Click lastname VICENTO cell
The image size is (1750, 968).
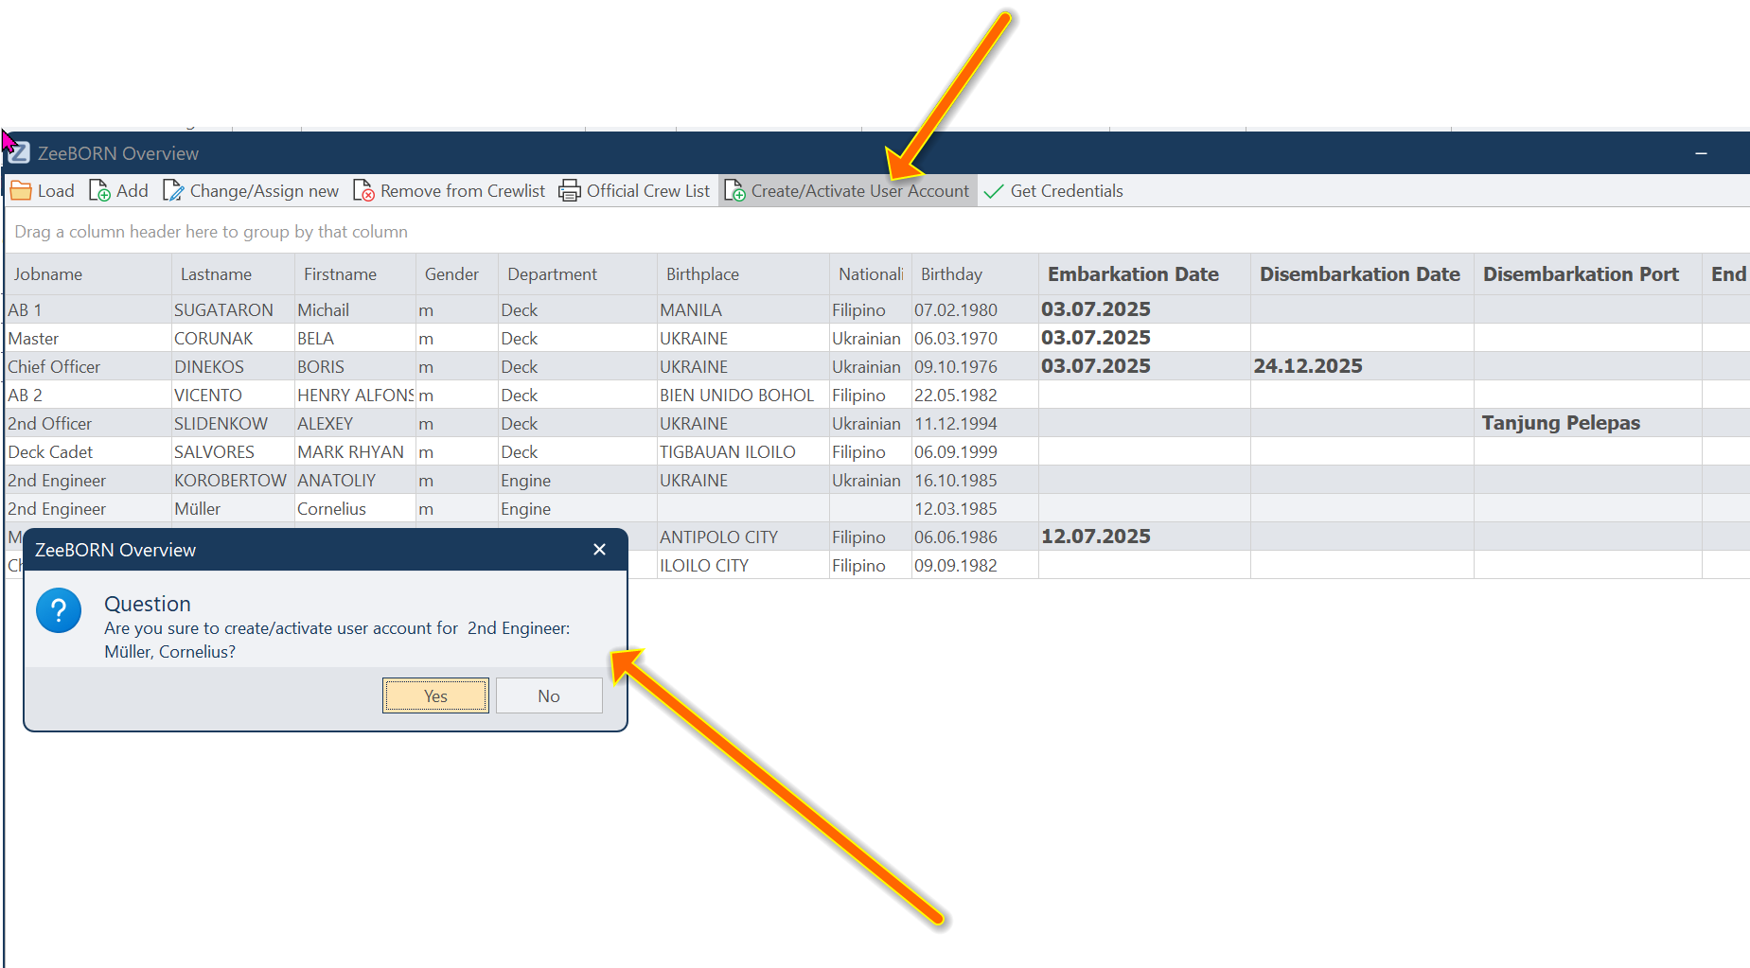tap(233, 395)
